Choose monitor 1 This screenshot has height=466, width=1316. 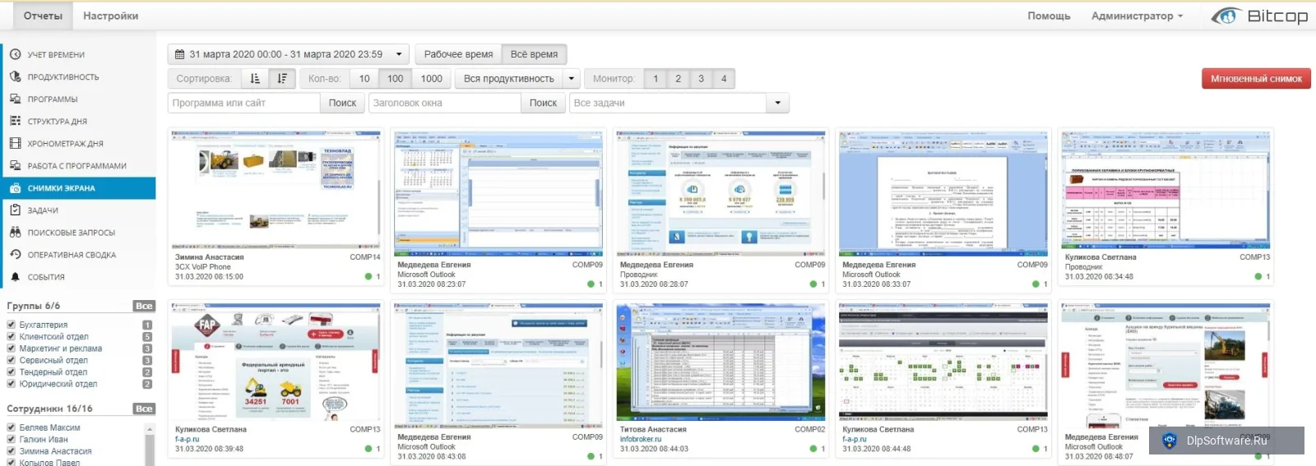coord(656,79)
